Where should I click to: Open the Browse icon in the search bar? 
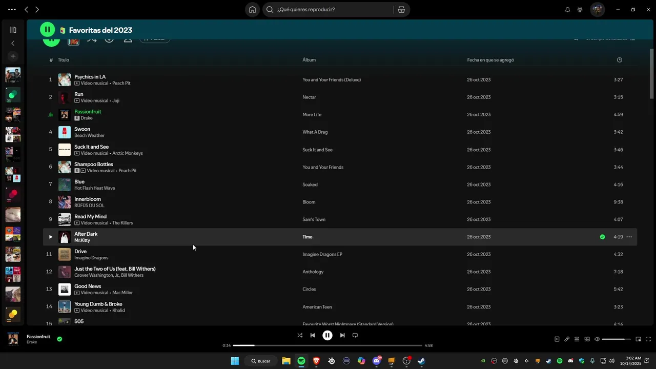pyautogui.click(x=401, y=9)
